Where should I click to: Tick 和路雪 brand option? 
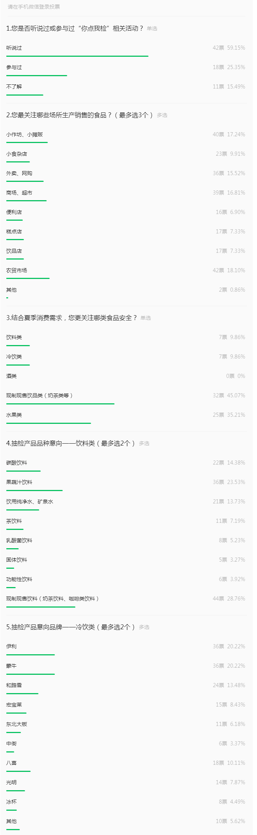tap(126, 687)
